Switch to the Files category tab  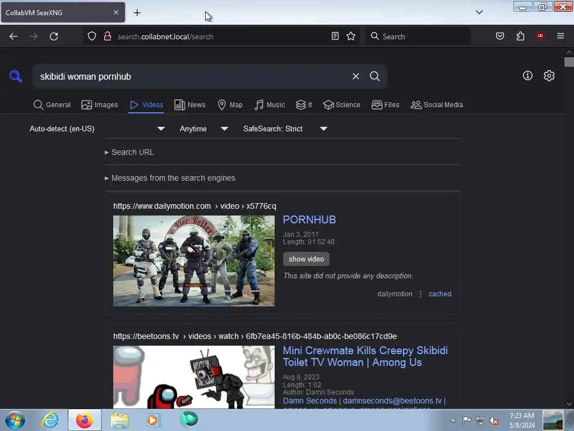click(386, 105)
